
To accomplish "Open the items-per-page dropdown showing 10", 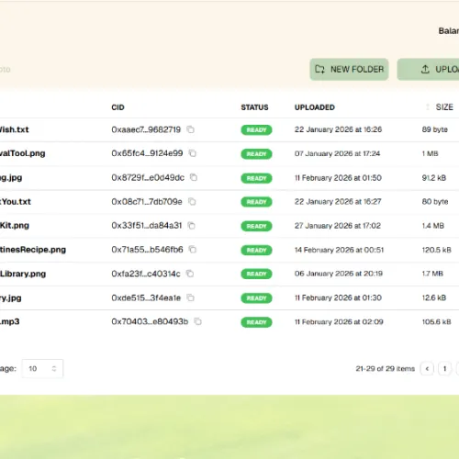I will tap(42, 369).
